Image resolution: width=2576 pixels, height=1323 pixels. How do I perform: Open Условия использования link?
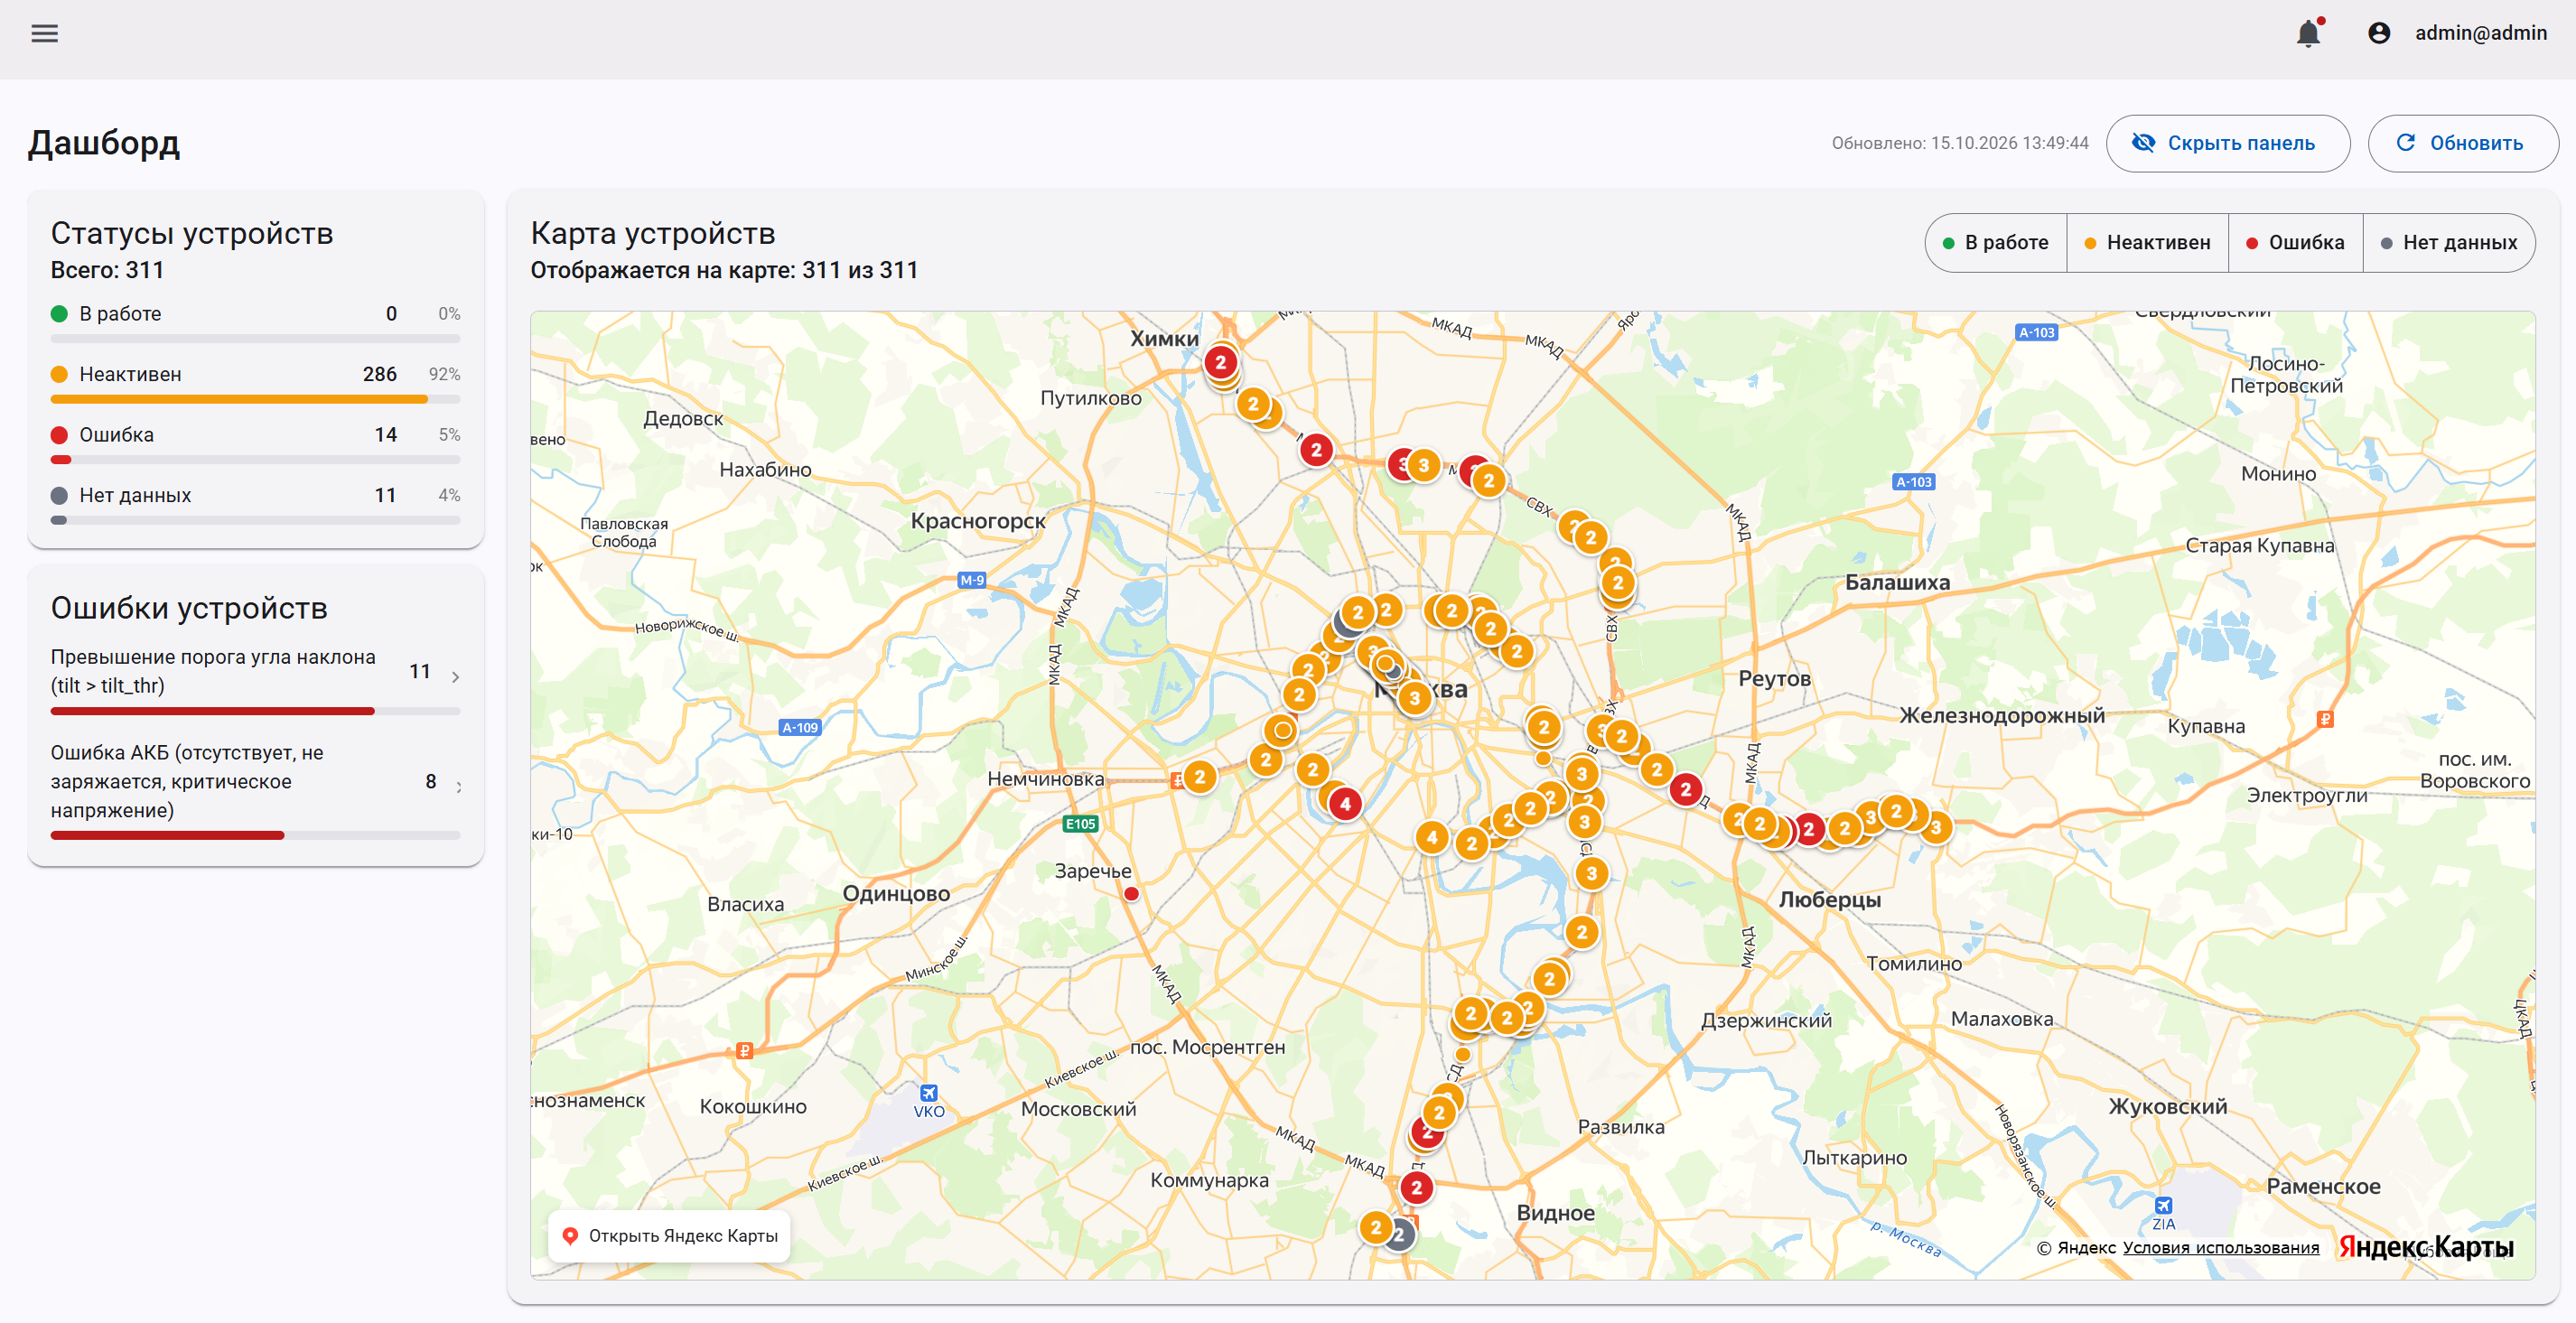(x=2220, y=1247)
